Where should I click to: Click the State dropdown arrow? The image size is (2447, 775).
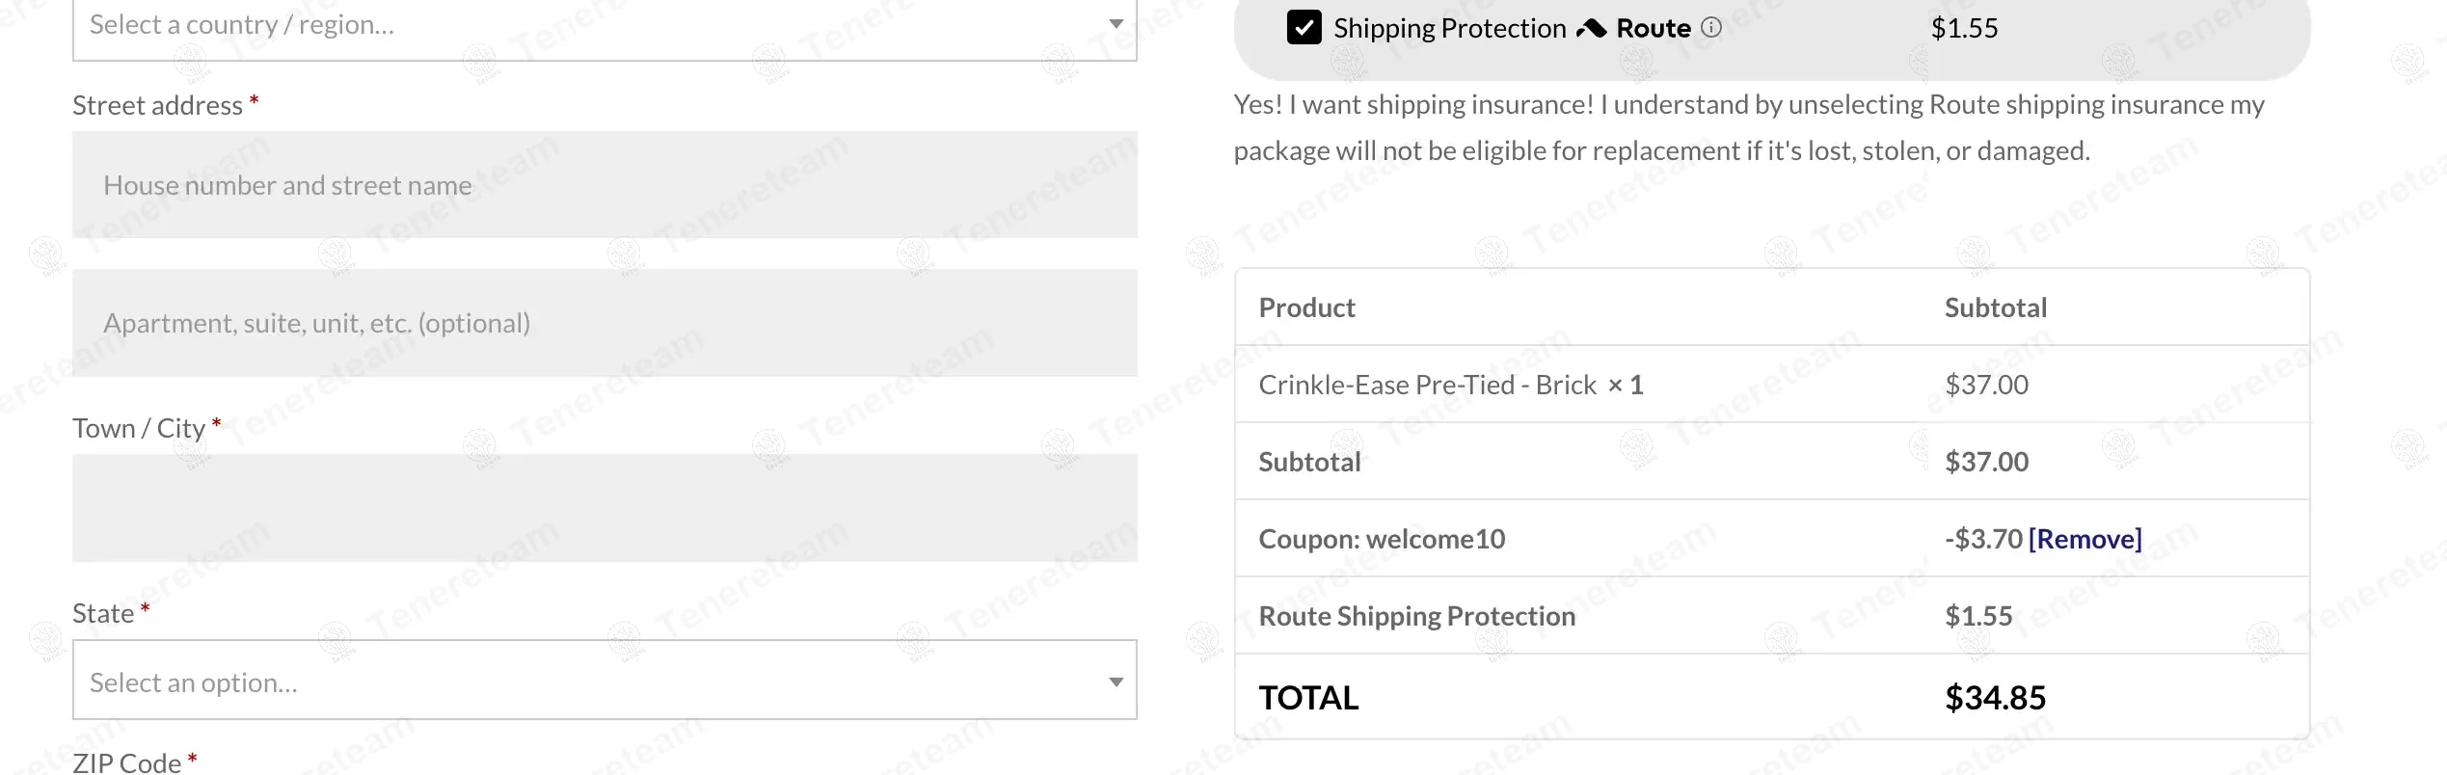point(1116,681)
